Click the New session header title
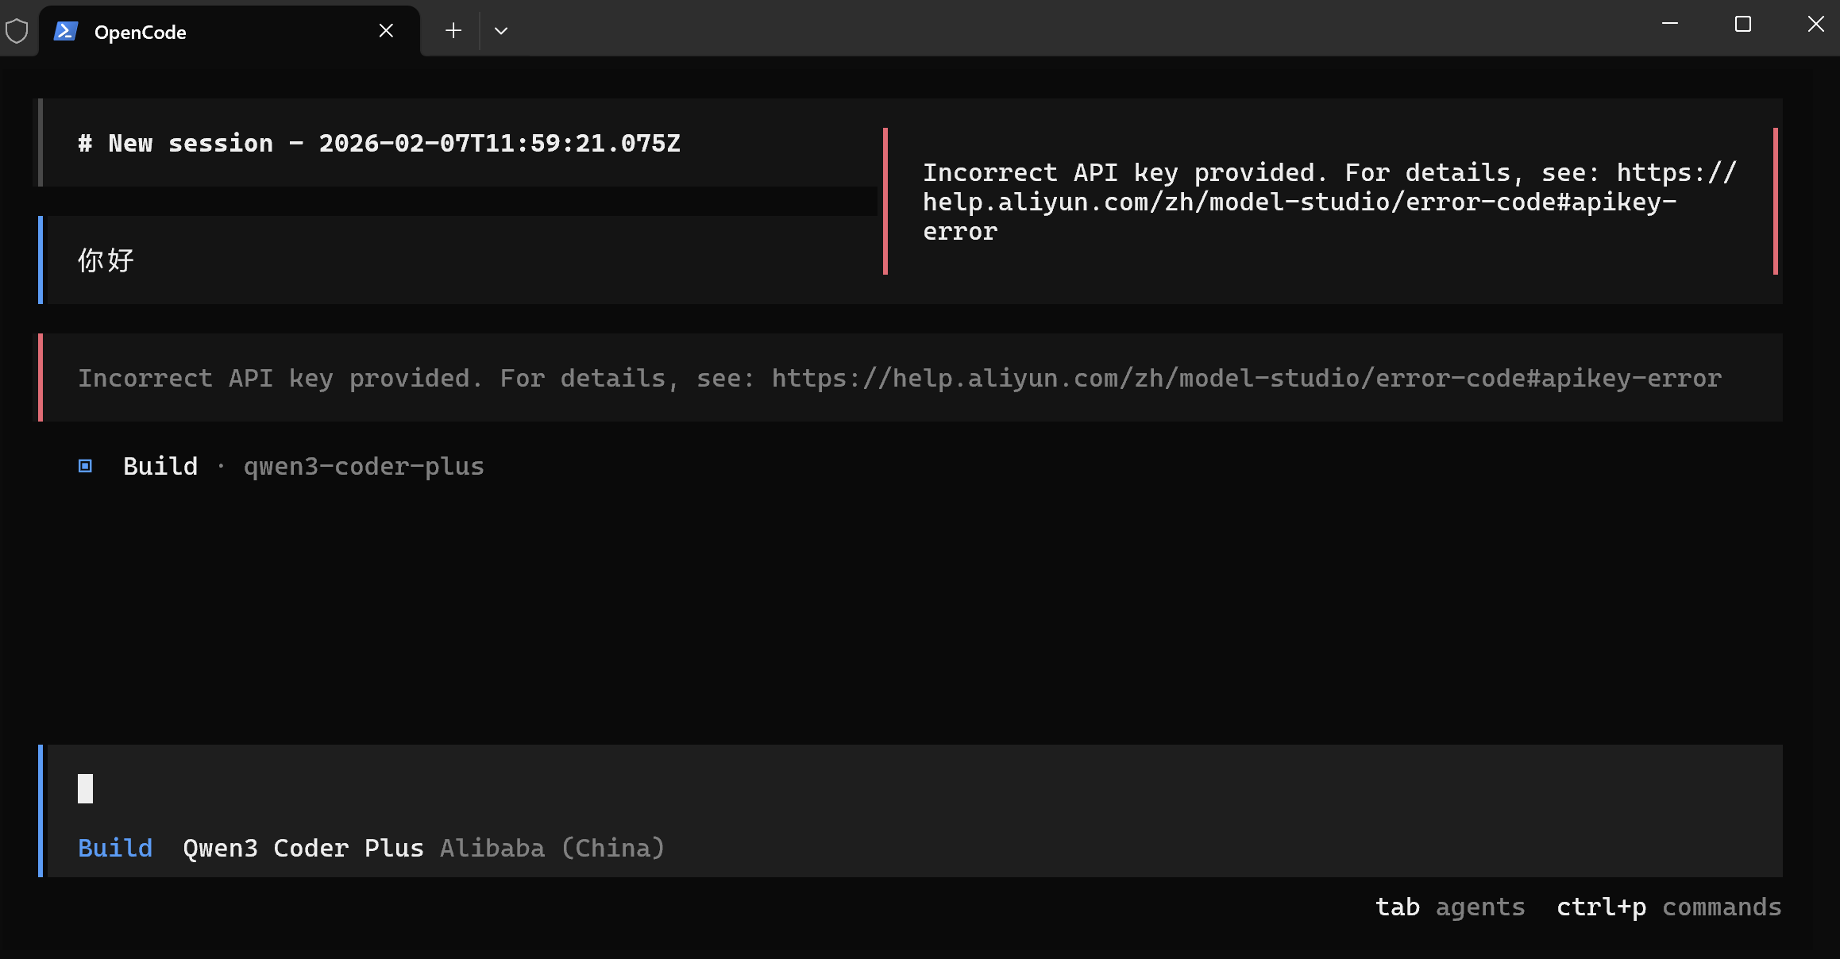 [x=379, y=144]
